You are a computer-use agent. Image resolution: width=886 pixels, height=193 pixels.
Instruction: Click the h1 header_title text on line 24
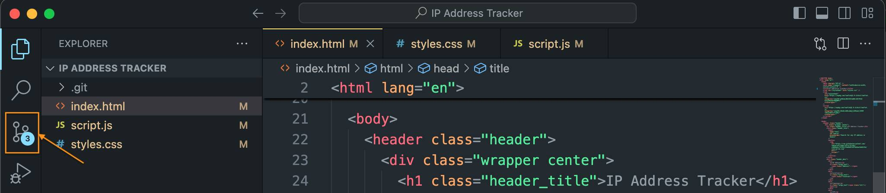point(597,181)
